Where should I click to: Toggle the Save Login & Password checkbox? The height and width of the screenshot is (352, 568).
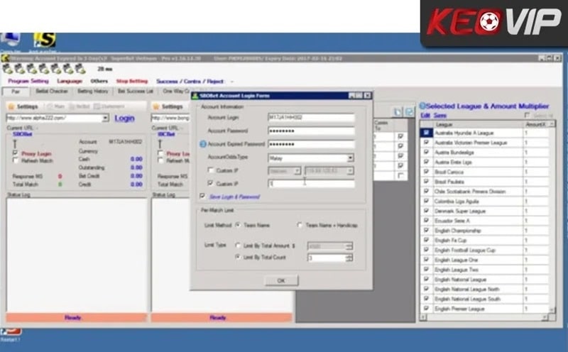(x=202, y=196)
